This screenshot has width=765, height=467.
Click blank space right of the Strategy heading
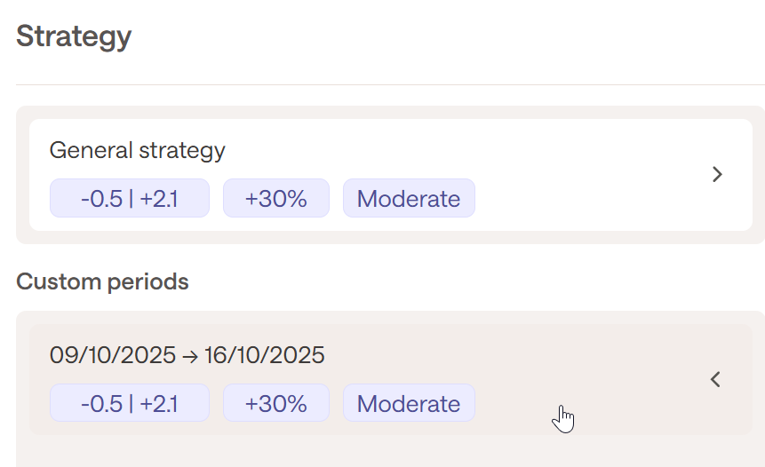click(x=444, y=37)
